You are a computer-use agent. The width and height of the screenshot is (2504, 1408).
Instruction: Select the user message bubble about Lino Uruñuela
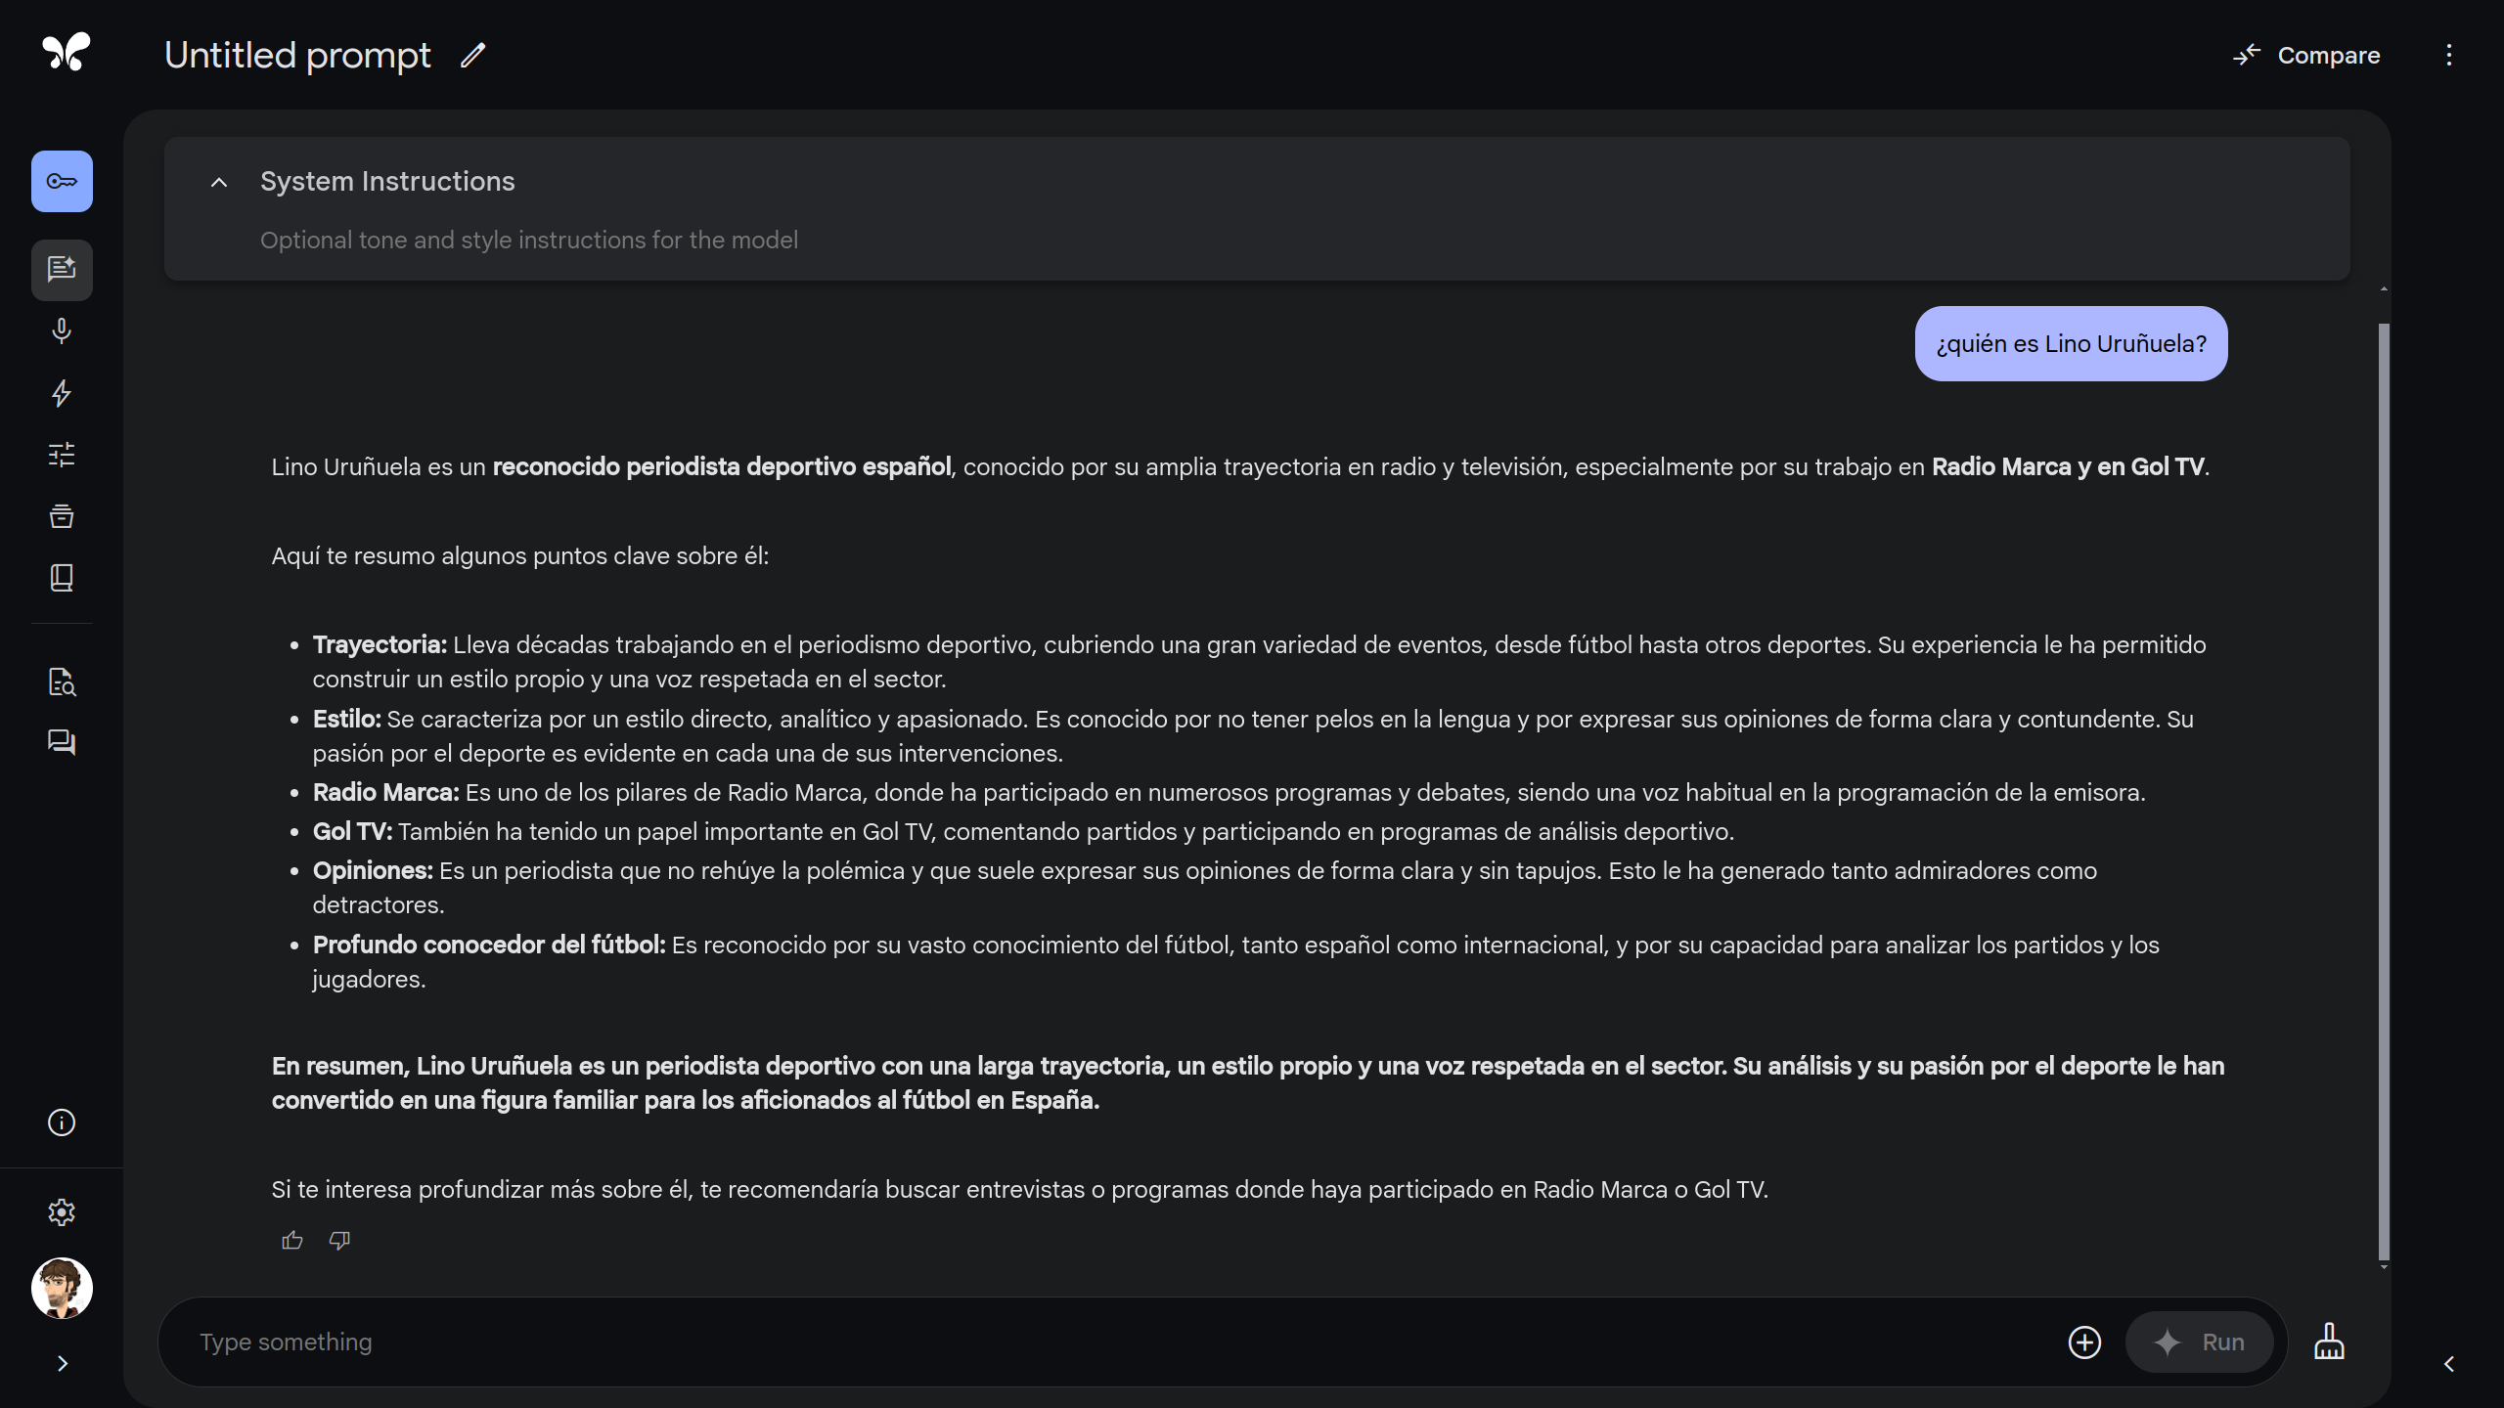(2071, 344)
